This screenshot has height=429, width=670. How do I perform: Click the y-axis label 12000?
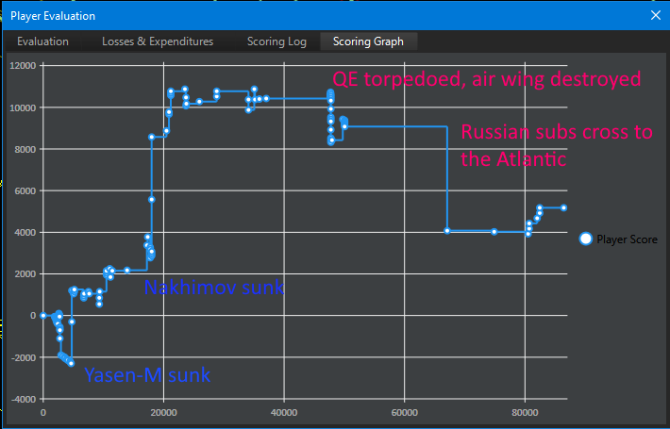point(23,66)
